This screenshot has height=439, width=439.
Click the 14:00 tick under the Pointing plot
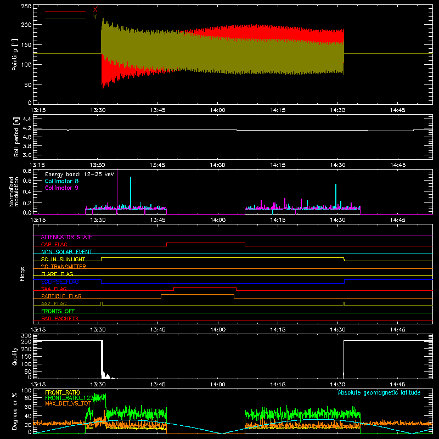click(x=217, y=110)
